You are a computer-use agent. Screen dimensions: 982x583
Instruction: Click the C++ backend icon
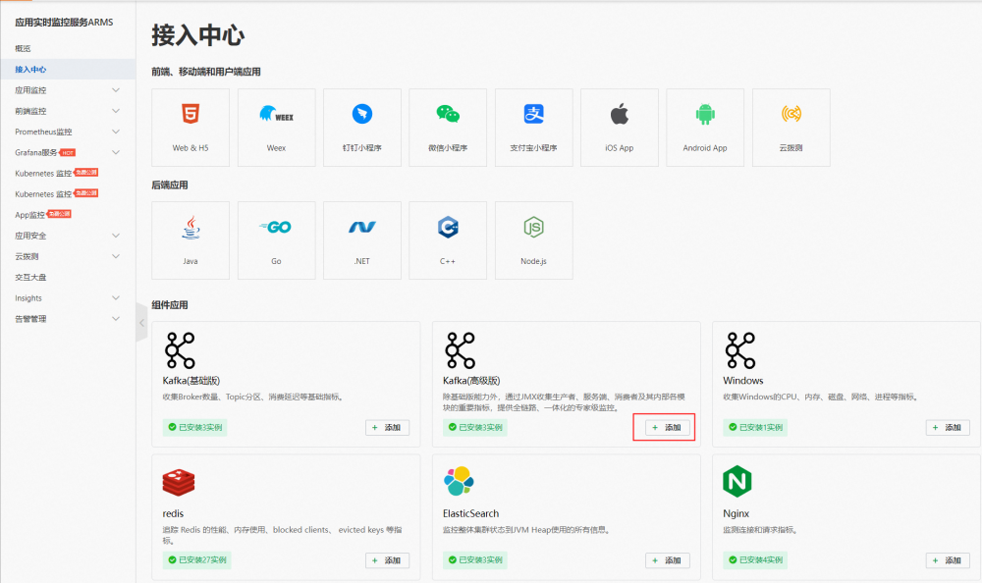(448, 228)
